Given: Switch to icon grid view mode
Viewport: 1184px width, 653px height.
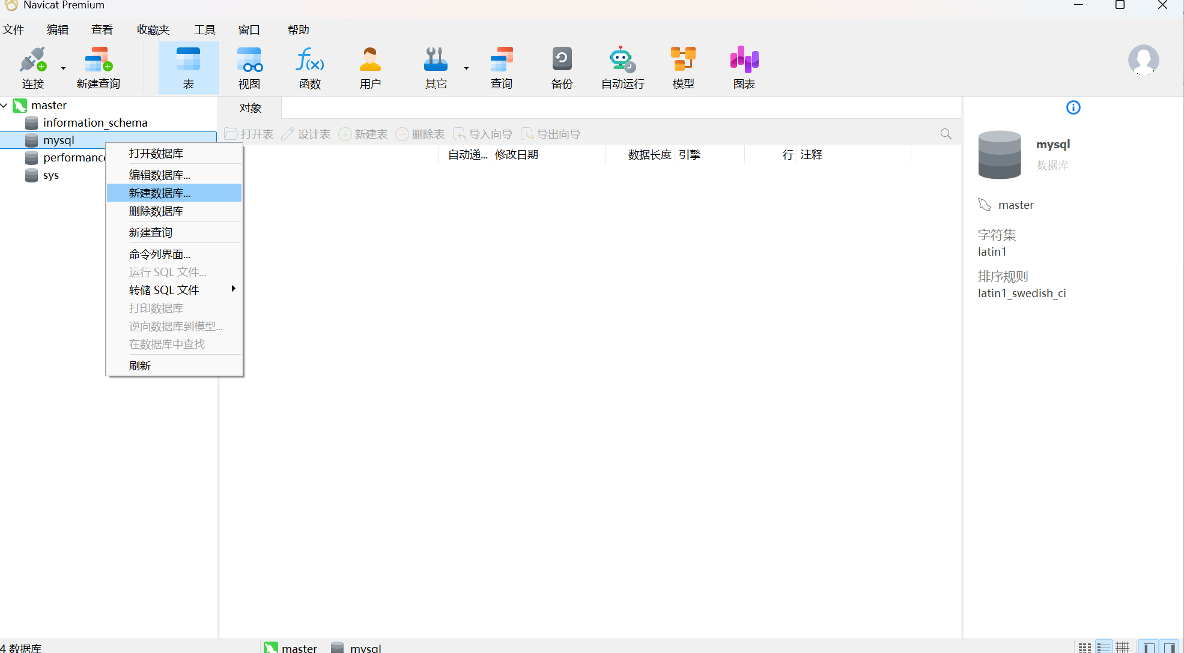Looking at the screenshot, I should click(1084, 647).
